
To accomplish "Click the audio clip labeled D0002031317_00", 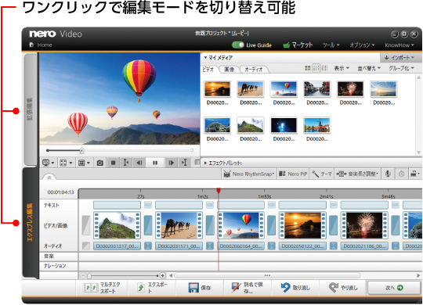I will point(117,246).
